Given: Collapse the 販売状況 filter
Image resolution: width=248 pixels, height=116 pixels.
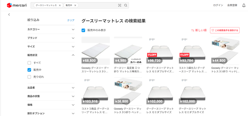Looking at the screenshot, I should click(51, 55).
